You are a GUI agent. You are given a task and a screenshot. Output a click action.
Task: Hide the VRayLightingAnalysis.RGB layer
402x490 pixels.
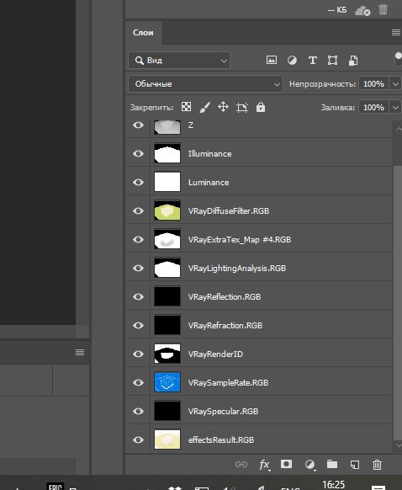click(x=138, y=268)
